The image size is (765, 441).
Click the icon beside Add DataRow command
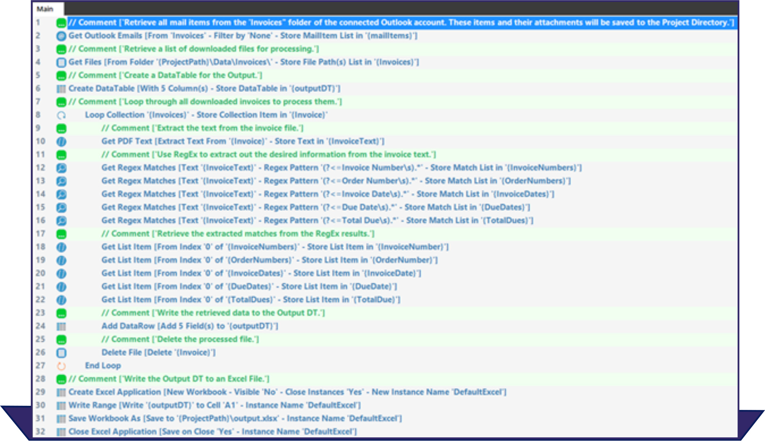(x=61, y=326)
